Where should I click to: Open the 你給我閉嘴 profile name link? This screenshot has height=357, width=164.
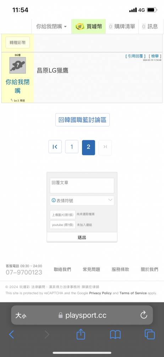(x=18, y=86)
